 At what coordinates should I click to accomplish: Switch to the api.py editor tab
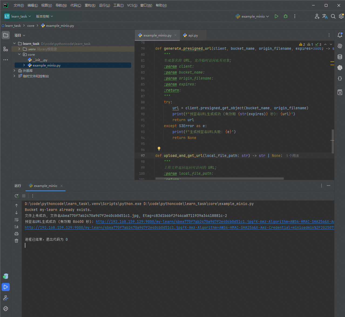(x=191, y=35)
